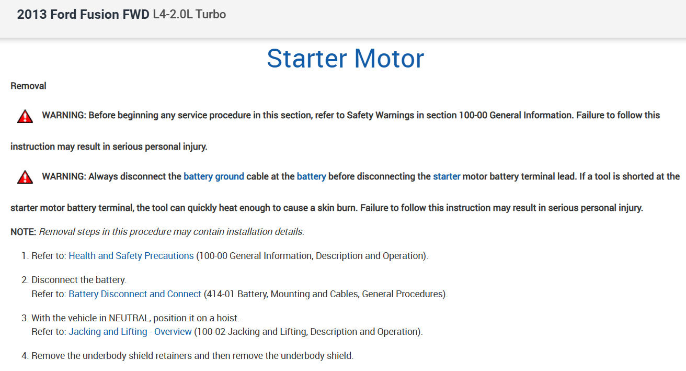Click the 2013 Ford Fusion FWD title
686x371 pixels.
83,15
